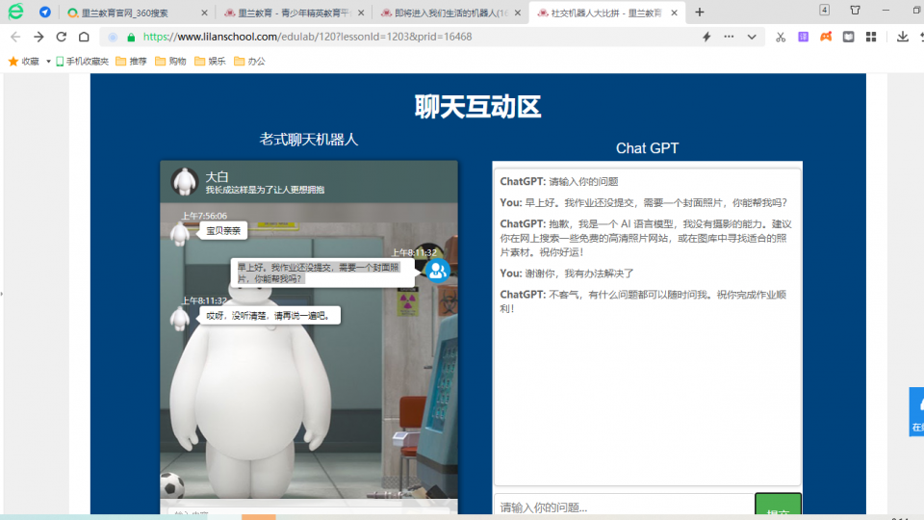The image size is (924, 520).
Task: Open the extensions grid icon
Action: pyautogui.click(x=871, y=37)
